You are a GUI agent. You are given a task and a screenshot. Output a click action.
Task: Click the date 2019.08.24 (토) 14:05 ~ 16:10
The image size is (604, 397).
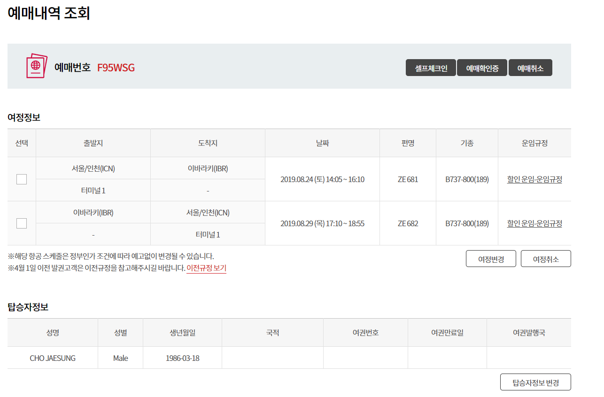tap(322, 179)
